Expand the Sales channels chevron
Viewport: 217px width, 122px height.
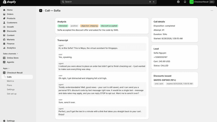[x=18, y=54]
